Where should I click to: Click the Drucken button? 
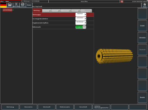point(142,26)
